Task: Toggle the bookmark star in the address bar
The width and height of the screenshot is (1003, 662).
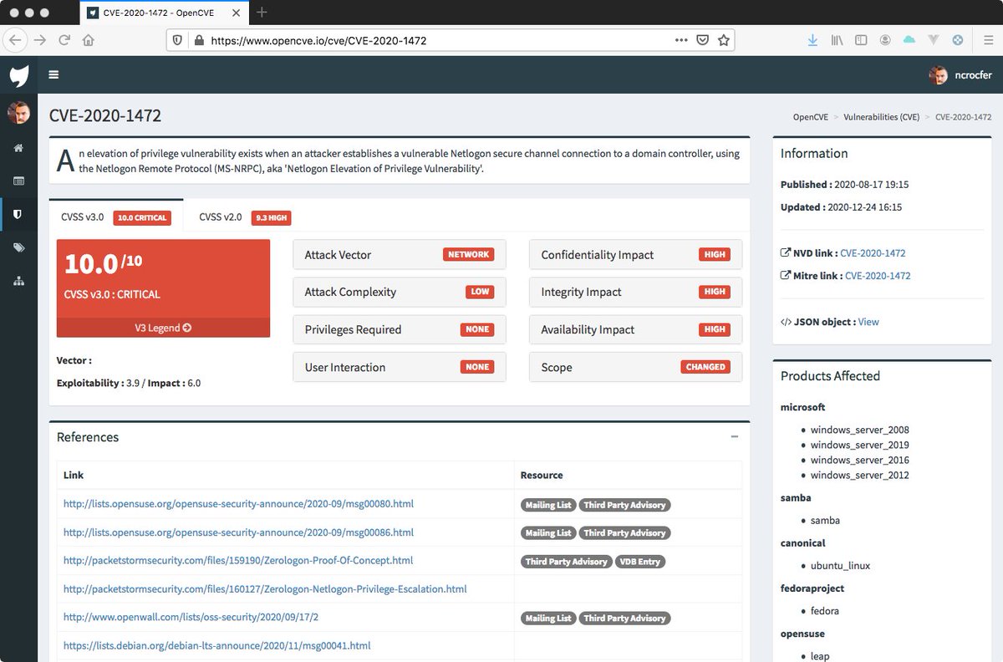Action: coord(724,39)
